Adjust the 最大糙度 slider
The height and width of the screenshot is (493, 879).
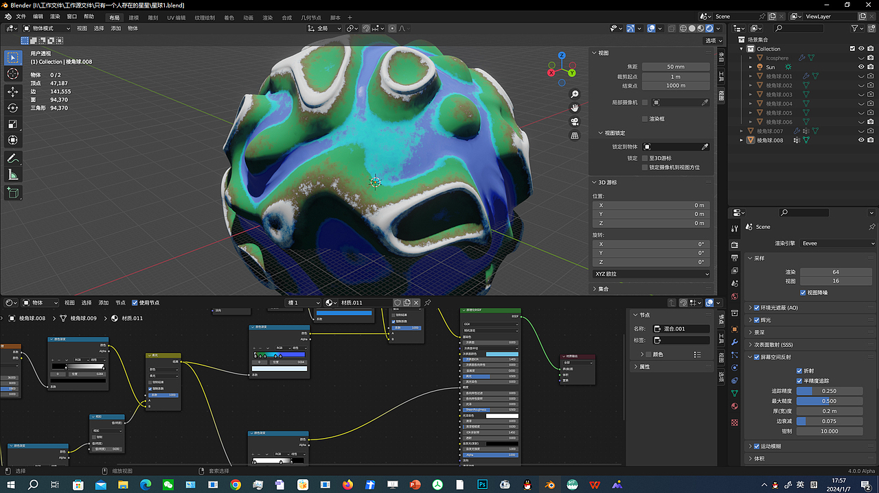click(830, 400)
